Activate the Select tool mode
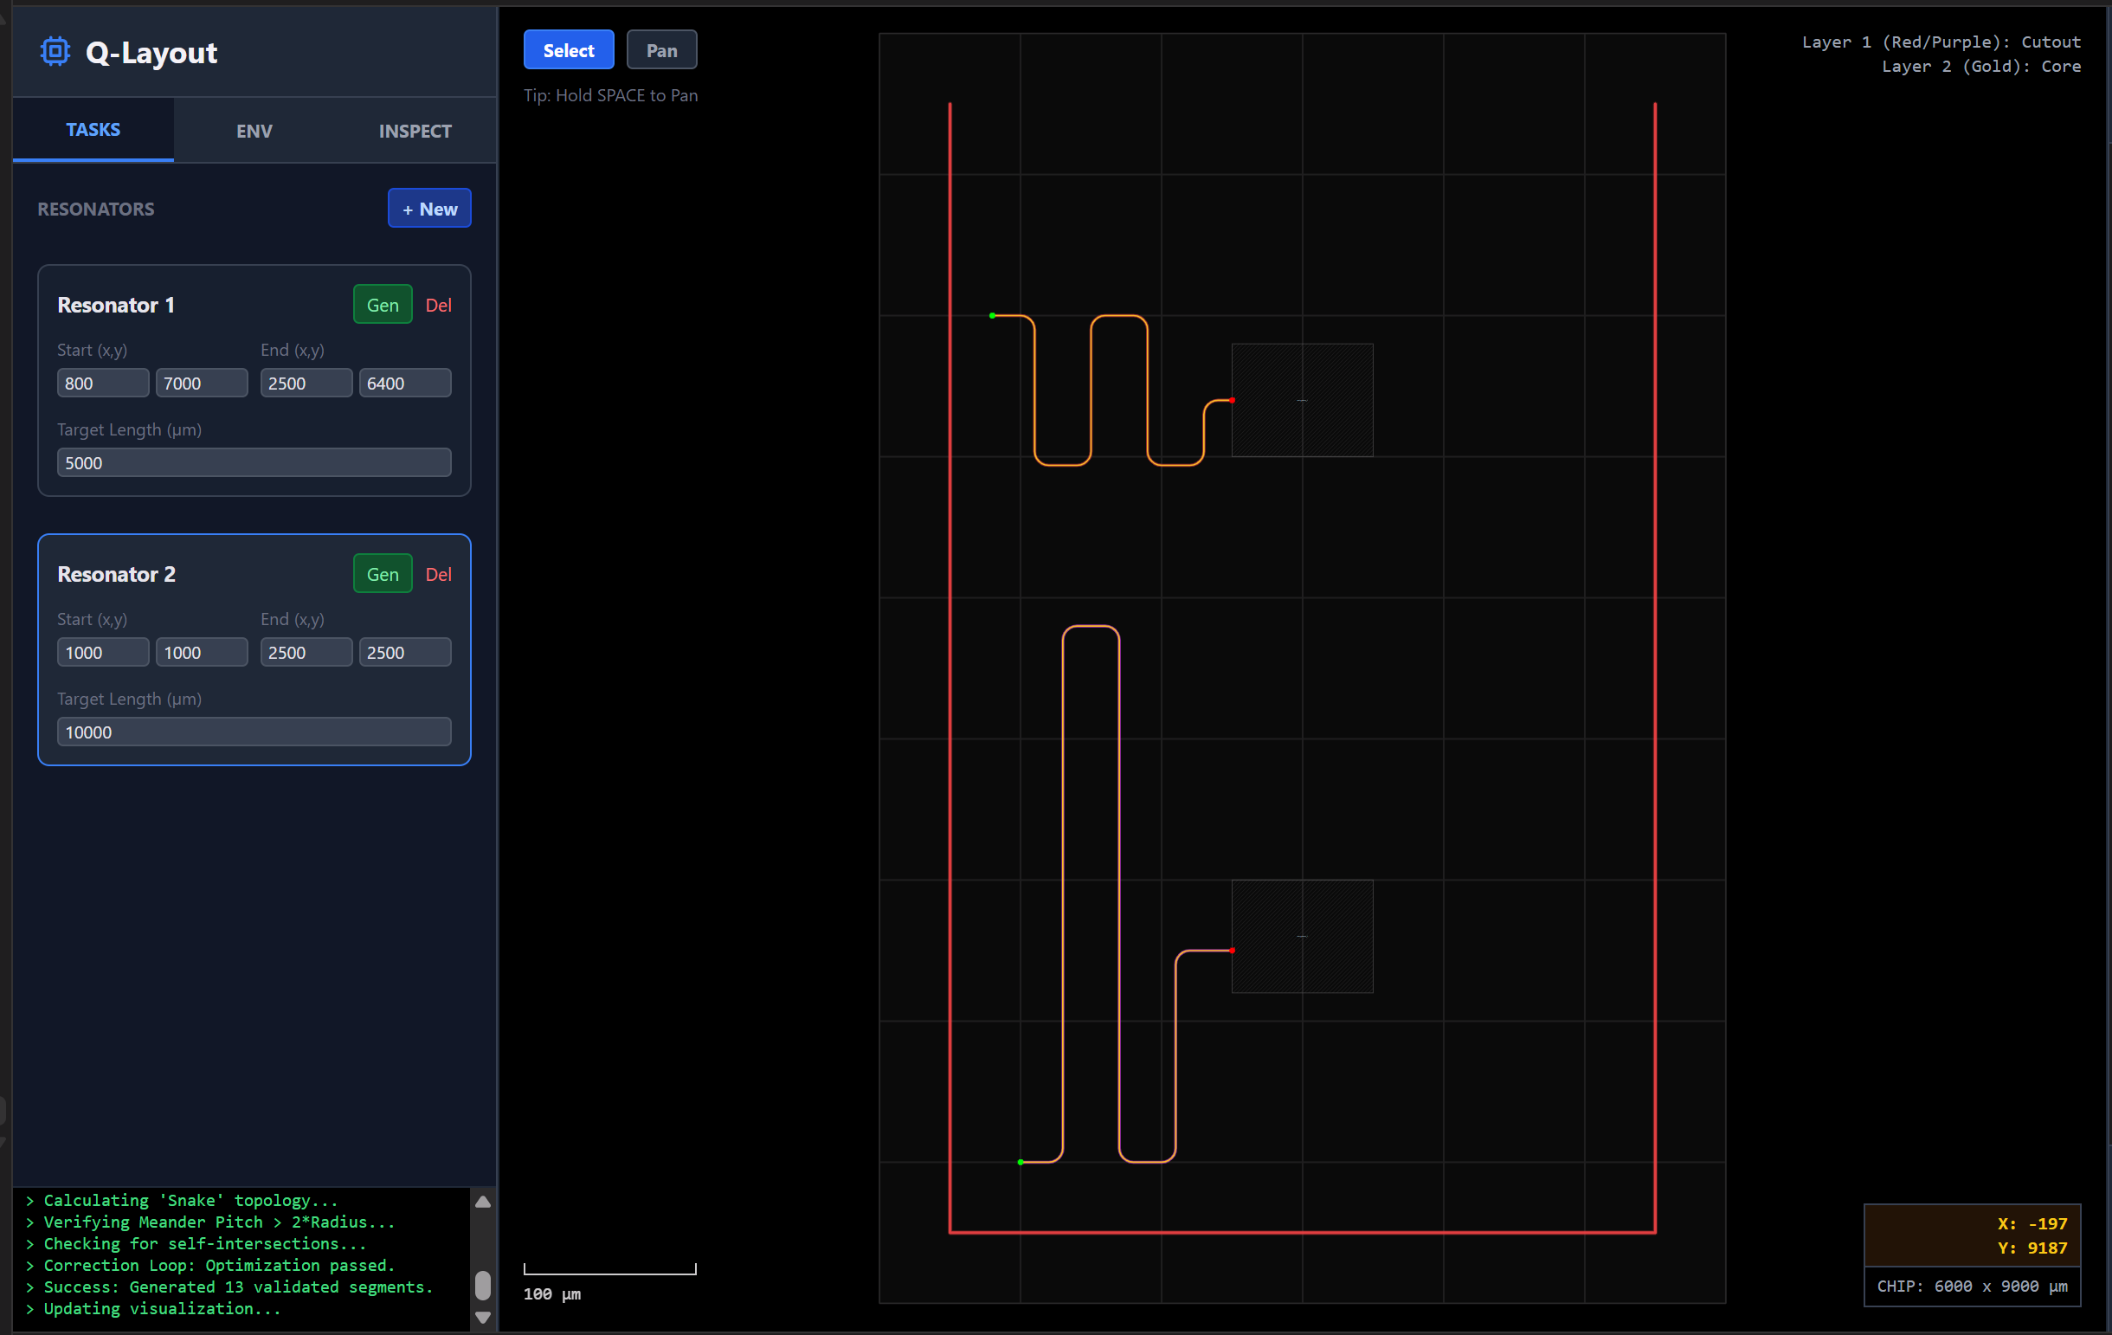 (569, 50)
